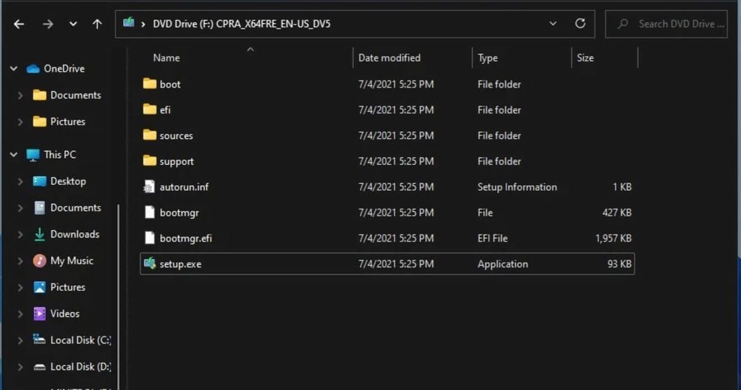This screenshot has height=390, width=741.
Task: Go forward with the right arrow button
Action: click(48, 24)
